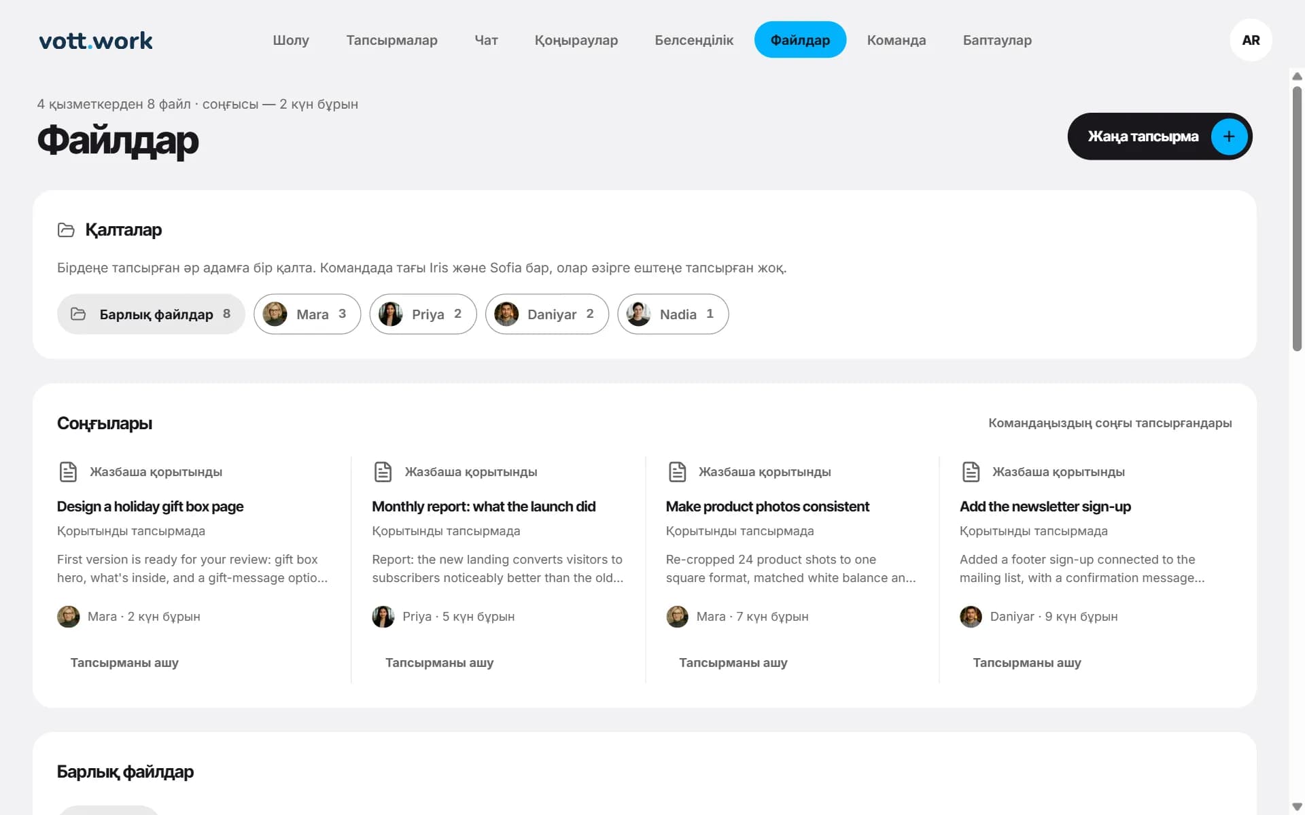The image size is (1305, 815).
Task: Click Daniyar's avatar next to 9 күн бұрын
Action: 971,617
